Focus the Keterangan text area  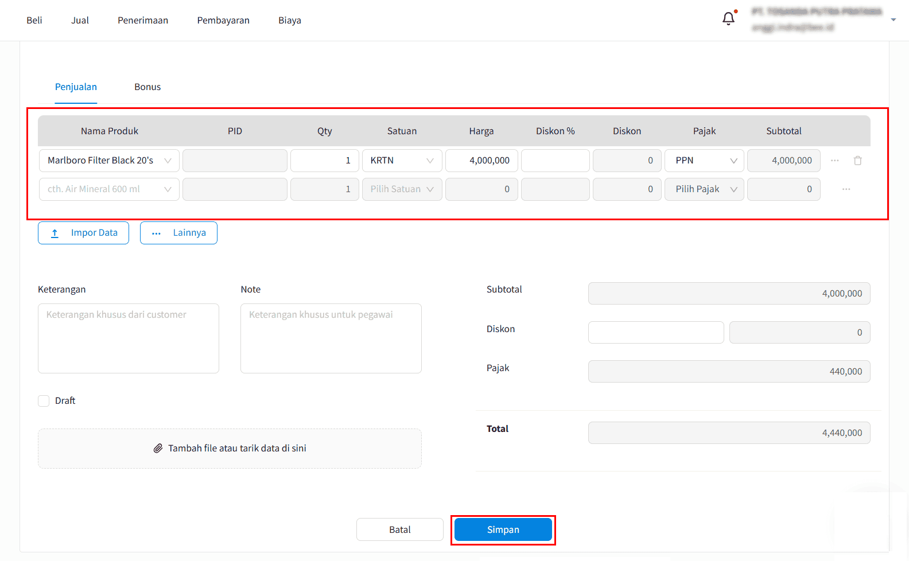pos(129,338)
